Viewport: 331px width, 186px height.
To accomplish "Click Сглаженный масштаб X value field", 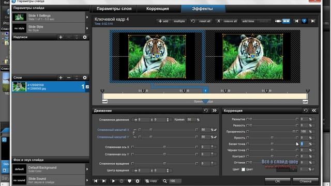I will (x=205, y=130).
